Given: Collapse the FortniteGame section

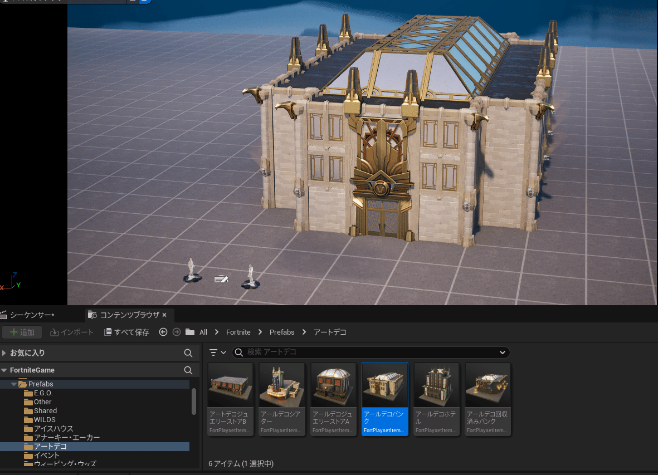Looking at the screenshot, I should [4, 370].
